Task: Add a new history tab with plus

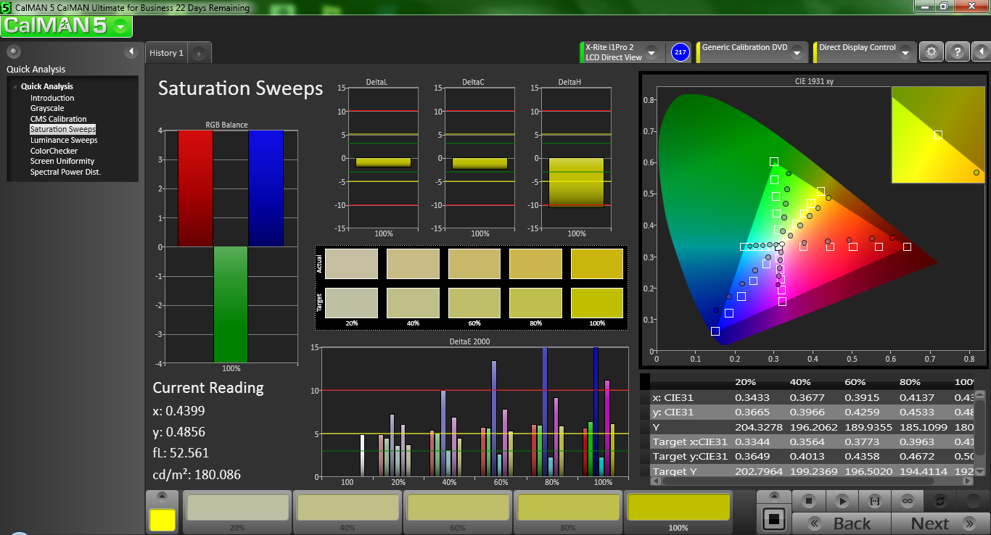Action: pyautogui.click(x=199, y=53)
